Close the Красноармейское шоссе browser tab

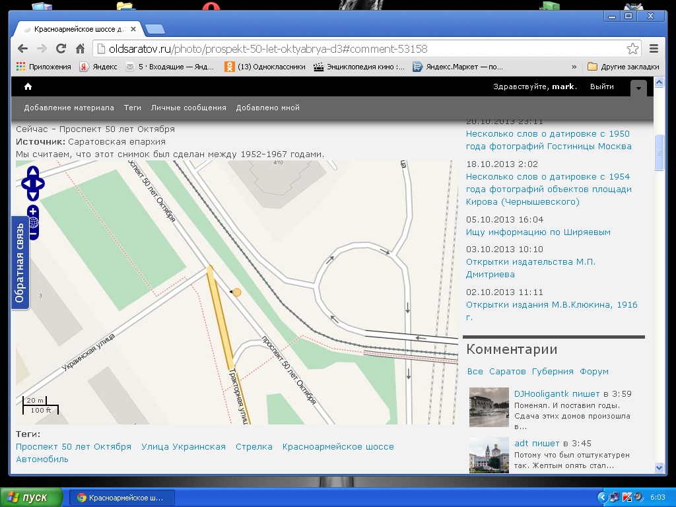pos(133,29)
